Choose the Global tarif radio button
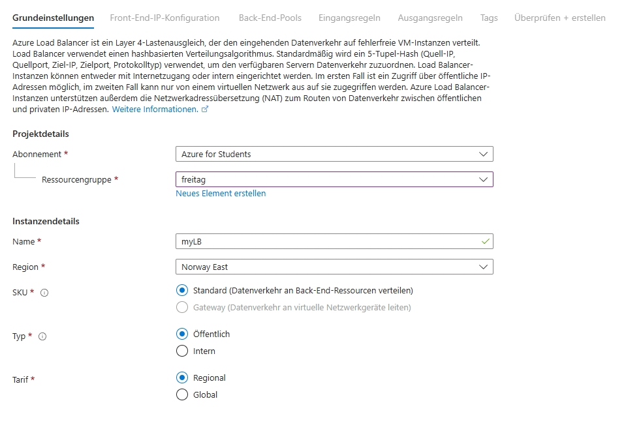 pos(182,394)
